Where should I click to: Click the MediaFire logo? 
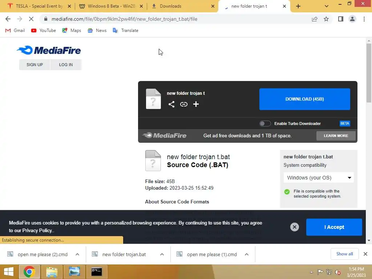click(x=49, y=50)
